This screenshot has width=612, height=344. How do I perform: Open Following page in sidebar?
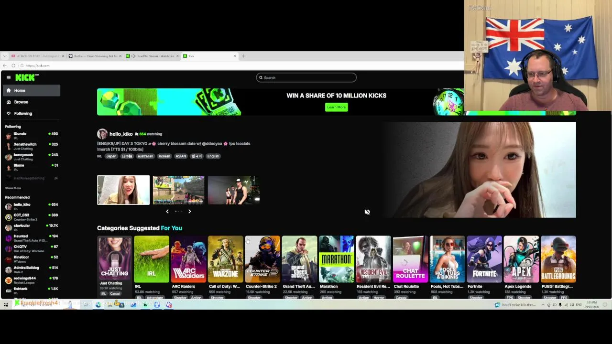[32, 113]
